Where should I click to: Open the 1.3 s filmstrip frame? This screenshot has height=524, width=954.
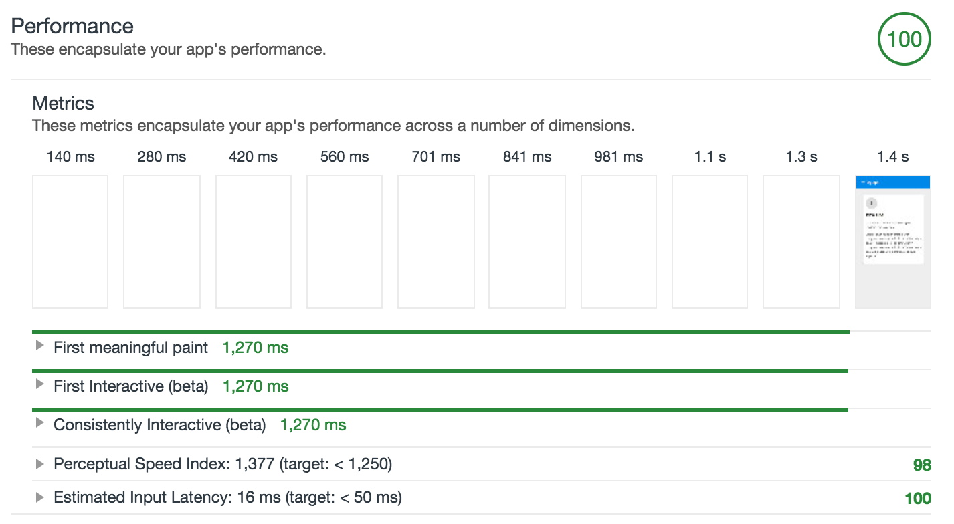point(801,242)
